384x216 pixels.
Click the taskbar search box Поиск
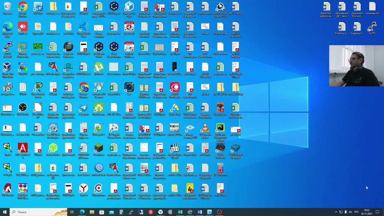click(x=38, y=212)
